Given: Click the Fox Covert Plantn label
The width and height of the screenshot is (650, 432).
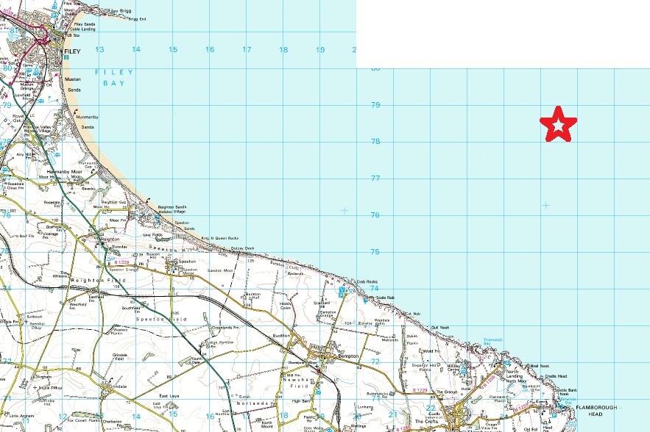Looking at the screenshot, I should 83,421.
